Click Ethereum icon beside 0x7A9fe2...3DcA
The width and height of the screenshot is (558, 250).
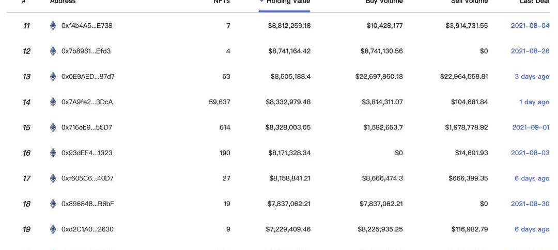(x=53, y=102)
